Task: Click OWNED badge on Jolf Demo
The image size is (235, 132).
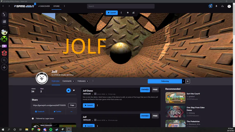Action: (145, 89)
